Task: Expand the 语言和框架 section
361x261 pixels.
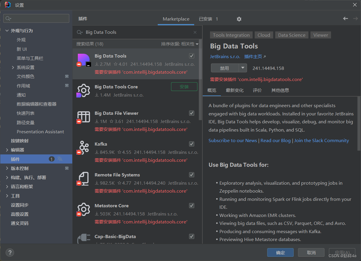Action: point(7,186)
